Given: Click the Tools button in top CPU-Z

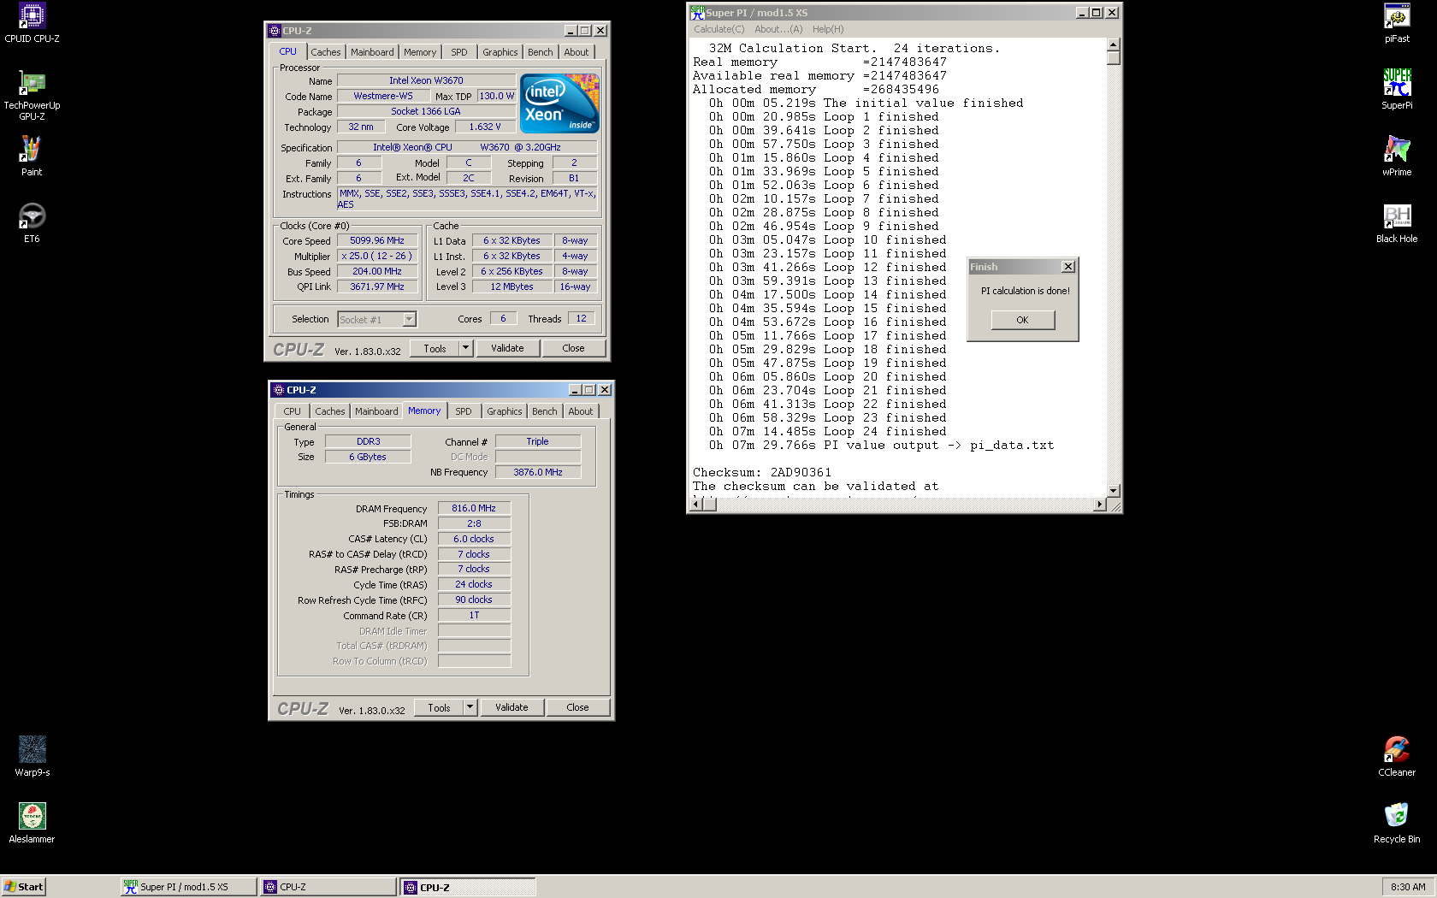Looking at the screenshot, I should click(x=435, y=348).
